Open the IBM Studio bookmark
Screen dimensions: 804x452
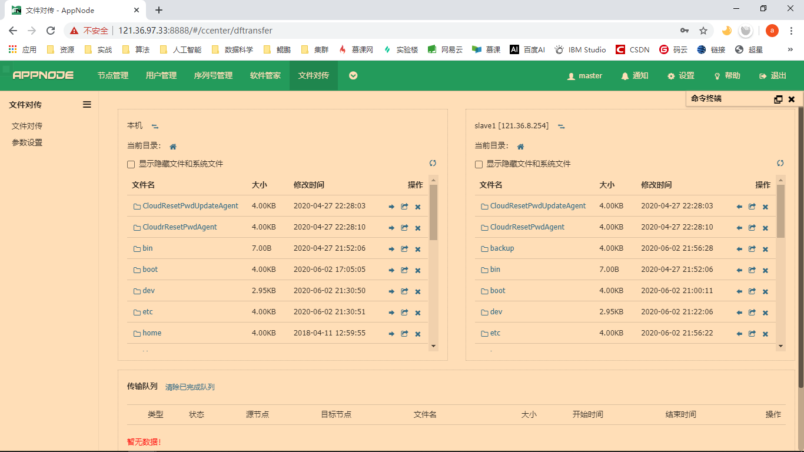[x=580, y=50]
